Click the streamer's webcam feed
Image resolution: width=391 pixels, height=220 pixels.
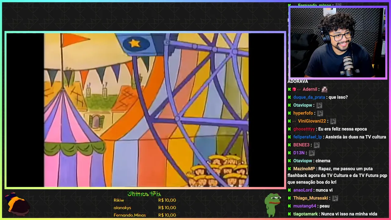click(338, 43)
